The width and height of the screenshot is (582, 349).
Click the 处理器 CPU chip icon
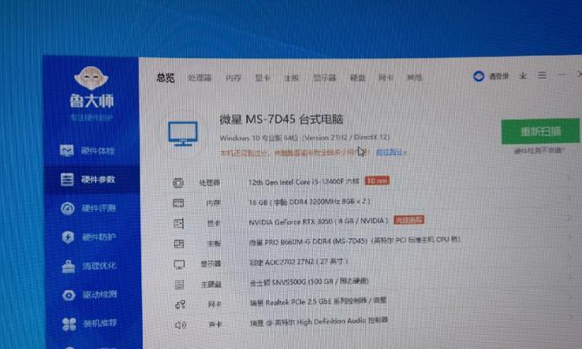click(178, 182)
